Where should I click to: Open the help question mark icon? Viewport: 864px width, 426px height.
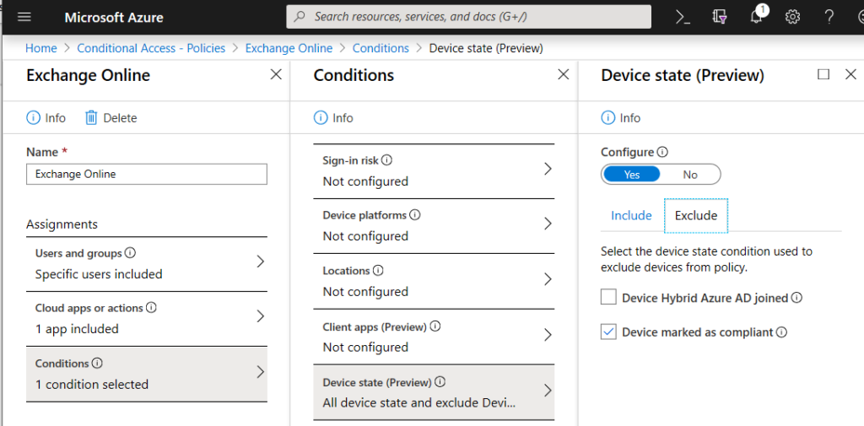click(829, 17)
